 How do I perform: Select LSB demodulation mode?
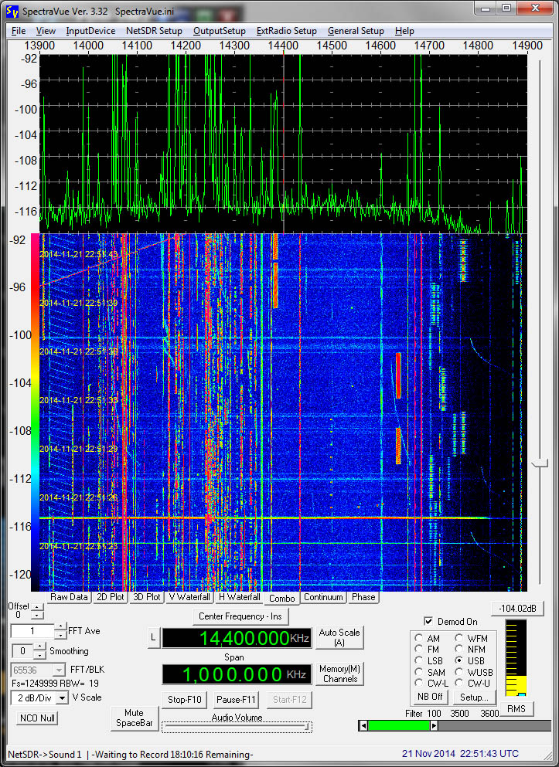coord(418,660)
